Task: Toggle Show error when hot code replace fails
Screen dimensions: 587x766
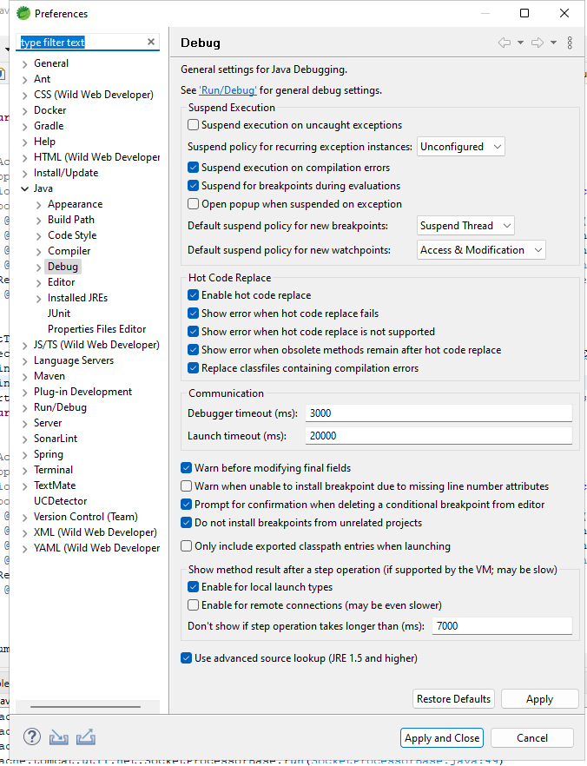Action: (194, 314)
